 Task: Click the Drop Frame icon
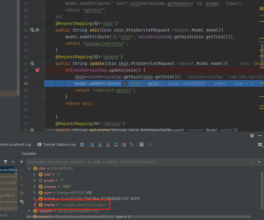point(124,144)
